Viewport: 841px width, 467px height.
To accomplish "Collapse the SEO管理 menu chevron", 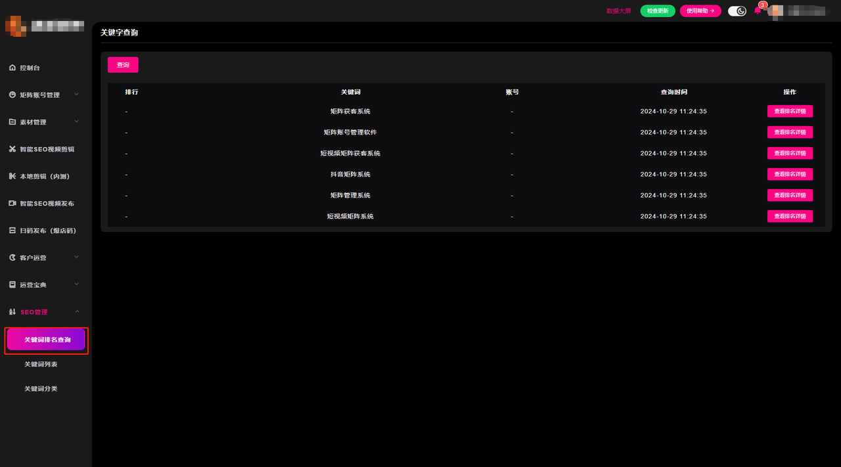I will (77, 312).
